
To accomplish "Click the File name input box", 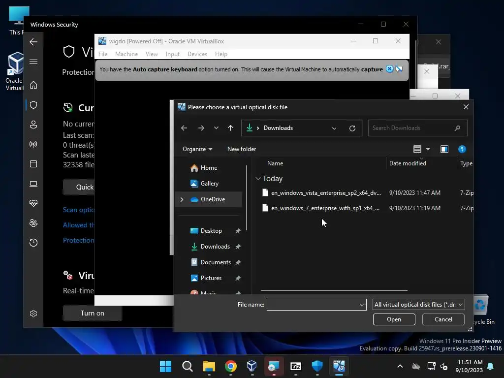I will point(313,304).
